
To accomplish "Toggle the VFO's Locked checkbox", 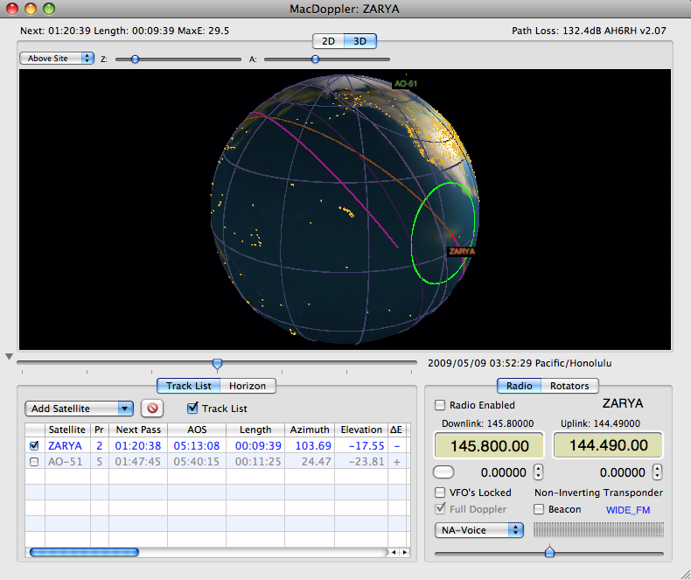I will click(x=440, y=493).
